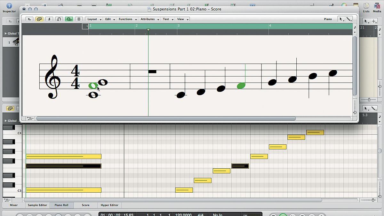Screen dimensions: 384x216
Task: Open the Edit menu in Score window
Action: click(110, 19)
